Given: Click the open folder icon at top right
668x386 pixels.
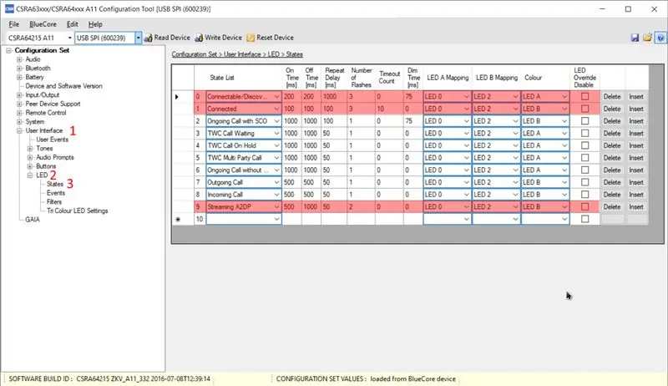Looking at the screenshot, I should pyautogui.click(x=648, y=38).
